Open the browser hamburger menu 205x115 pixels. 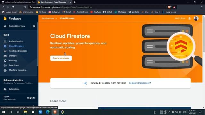[201, 7]
